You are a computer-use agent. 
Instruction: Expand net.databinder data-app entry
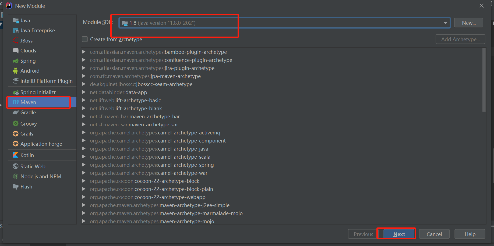(84, 92)
